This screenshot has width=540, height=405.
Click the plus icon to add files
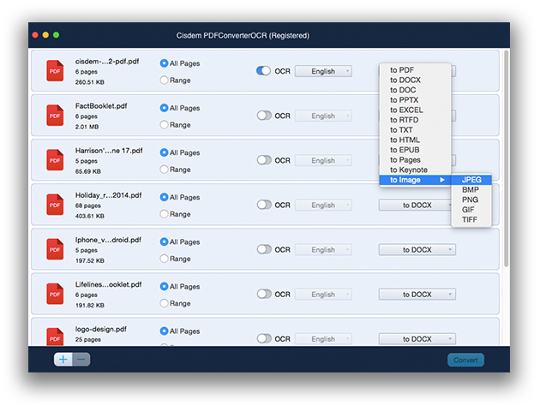[x=63, y=360]
